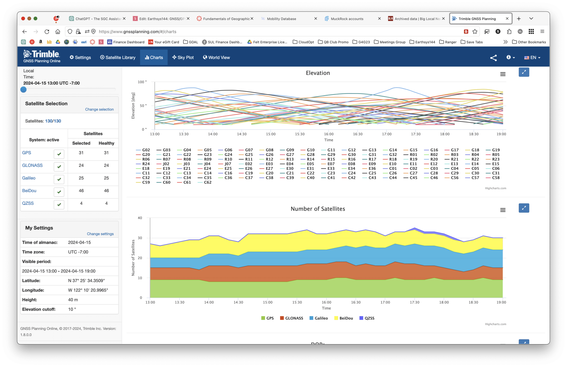
Task: Open the info dropdown menu
Action: (x=510, y=57)
